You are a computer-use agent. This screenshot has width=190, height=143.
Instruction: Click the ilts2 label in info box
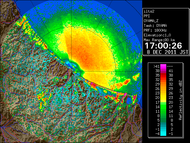click(149, 11)
